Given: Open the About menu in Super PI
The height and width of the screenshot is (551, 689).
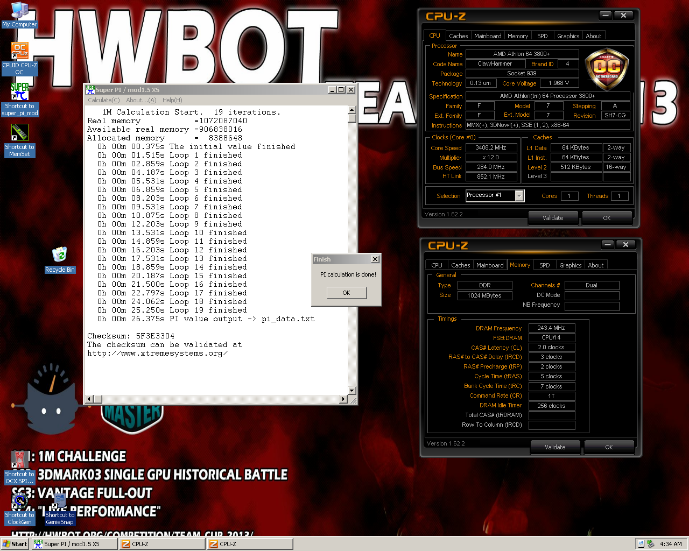Looking at the screenshot, I should pos(141,100).
